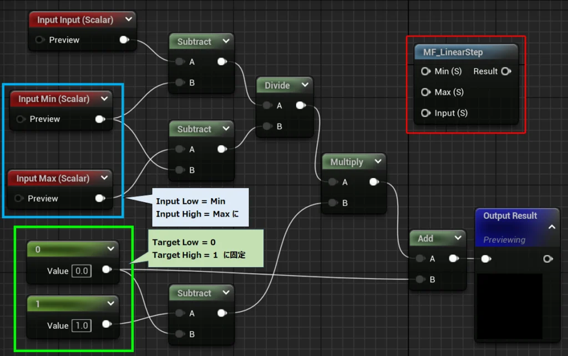Click the Divide node output pin
568x356 pixels.
[301, 106]
